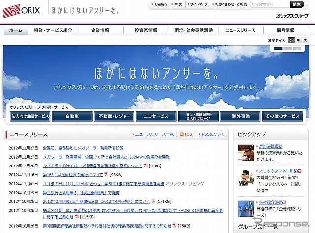Open 2012年11月27日 airport mega solar release
This screenshot has height=233, width=315.
point(83,148)
